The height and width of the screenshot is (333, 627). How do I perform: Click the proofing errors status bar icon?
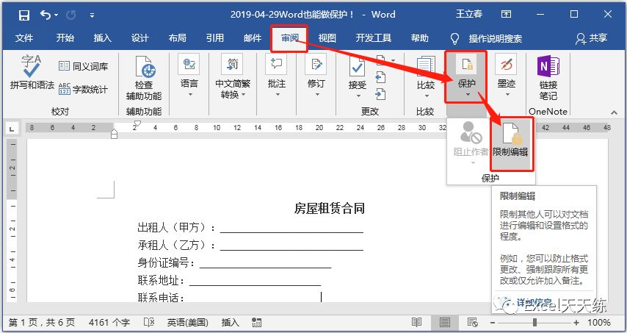pyautogui.click(x=149, y=323)
